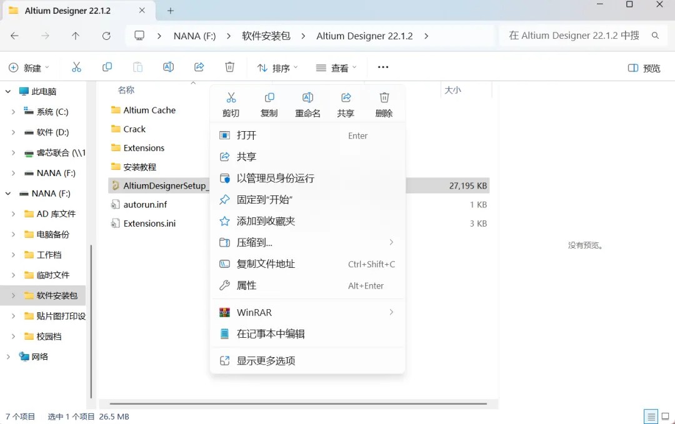Open the 排序 sort dropdown
The image size is (675, 424).
(277, 68)
